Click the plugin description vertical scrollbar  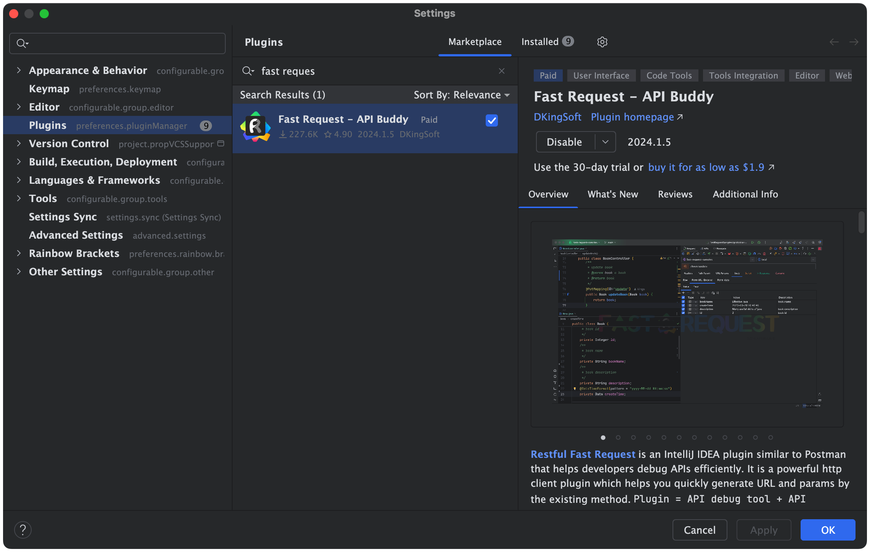click(861, 222)
